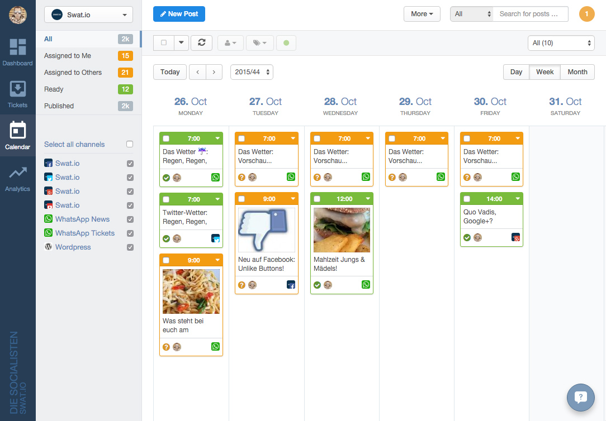The height and width of the screenshot is (421, 606).
Task: Jump to Today in calendar
Action: 170,72
